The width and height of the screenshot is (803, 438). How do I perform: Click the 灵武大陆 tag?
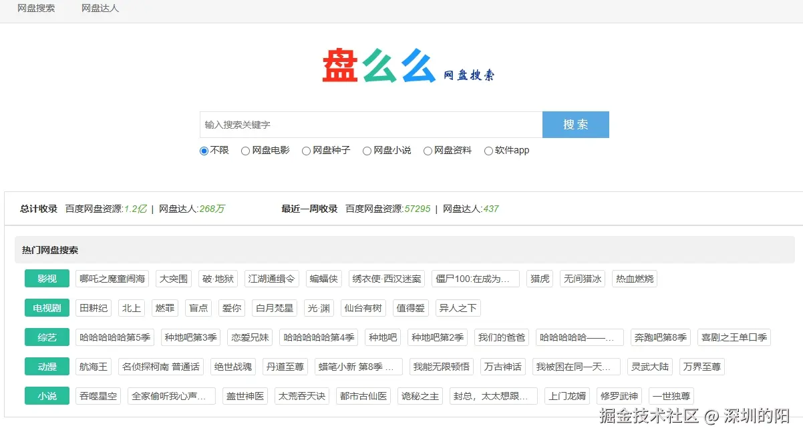(650, 367)
